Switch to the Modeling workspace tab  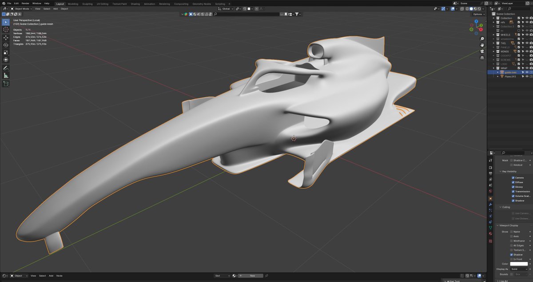coord(73,4)
